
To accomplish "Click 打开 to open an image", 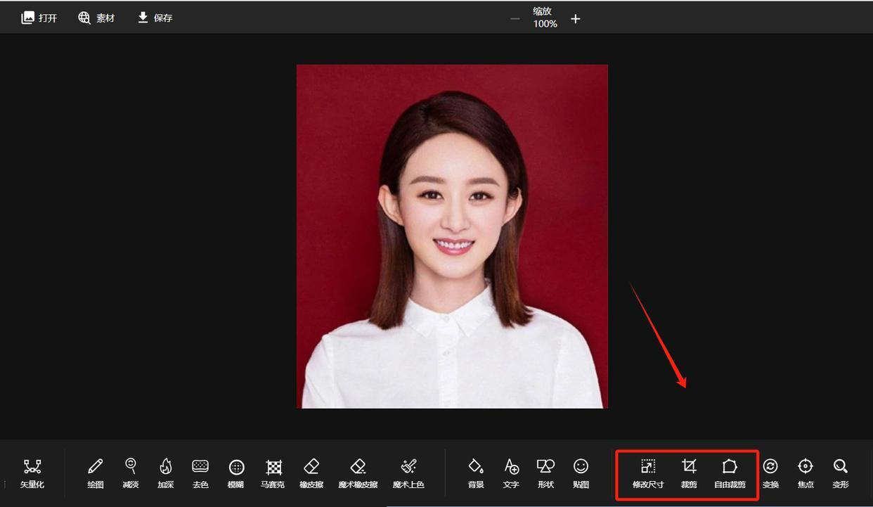I will [x=39, y=18].
